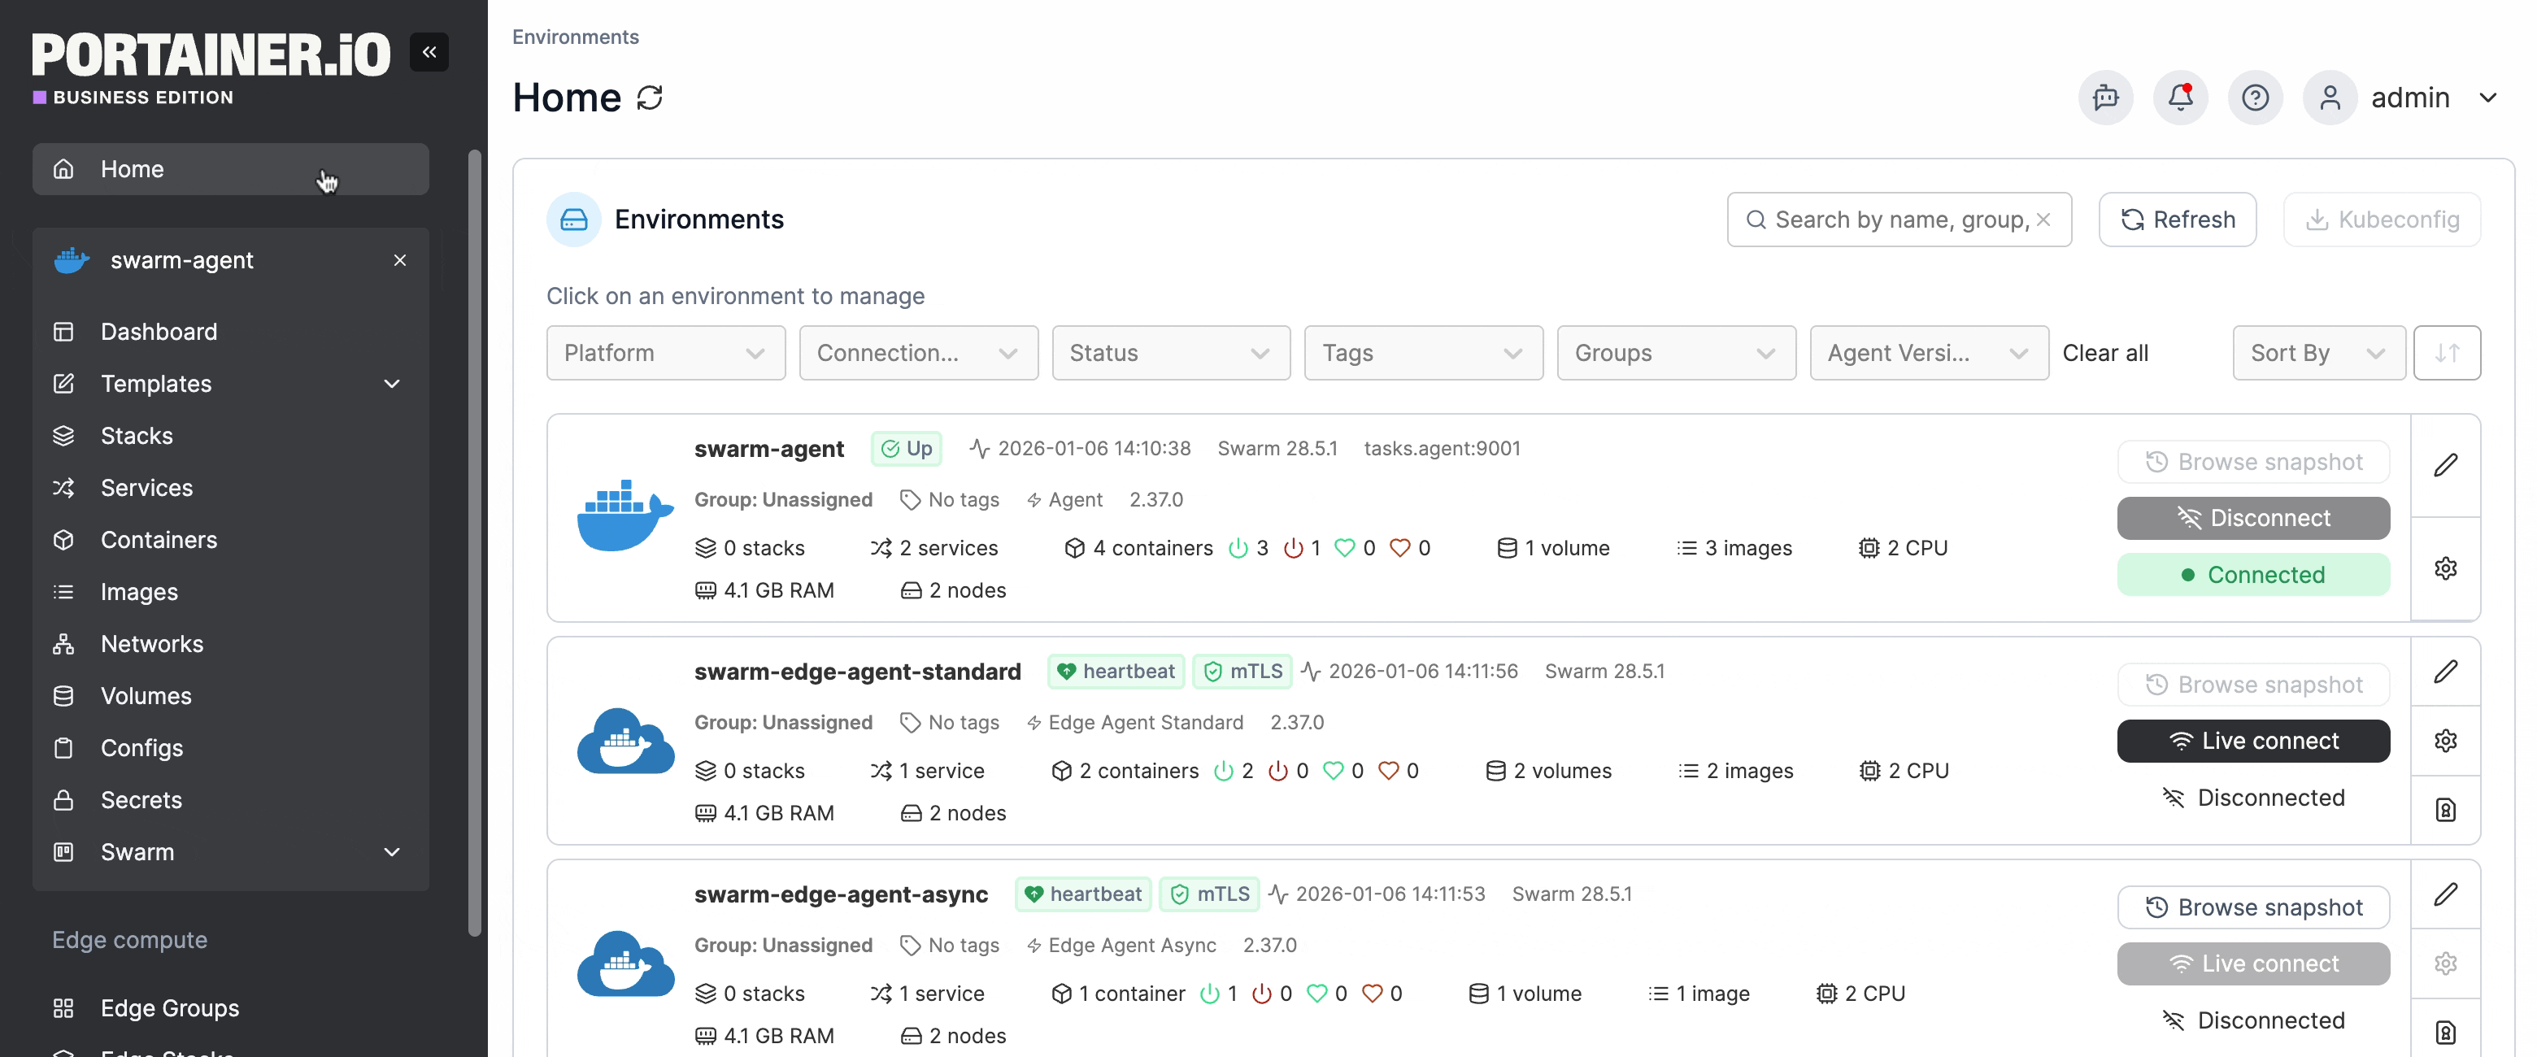This screenshot has height=1057, width=2537.
Task: Open the Platform filter dropdown
Action: tap(666, 353)
